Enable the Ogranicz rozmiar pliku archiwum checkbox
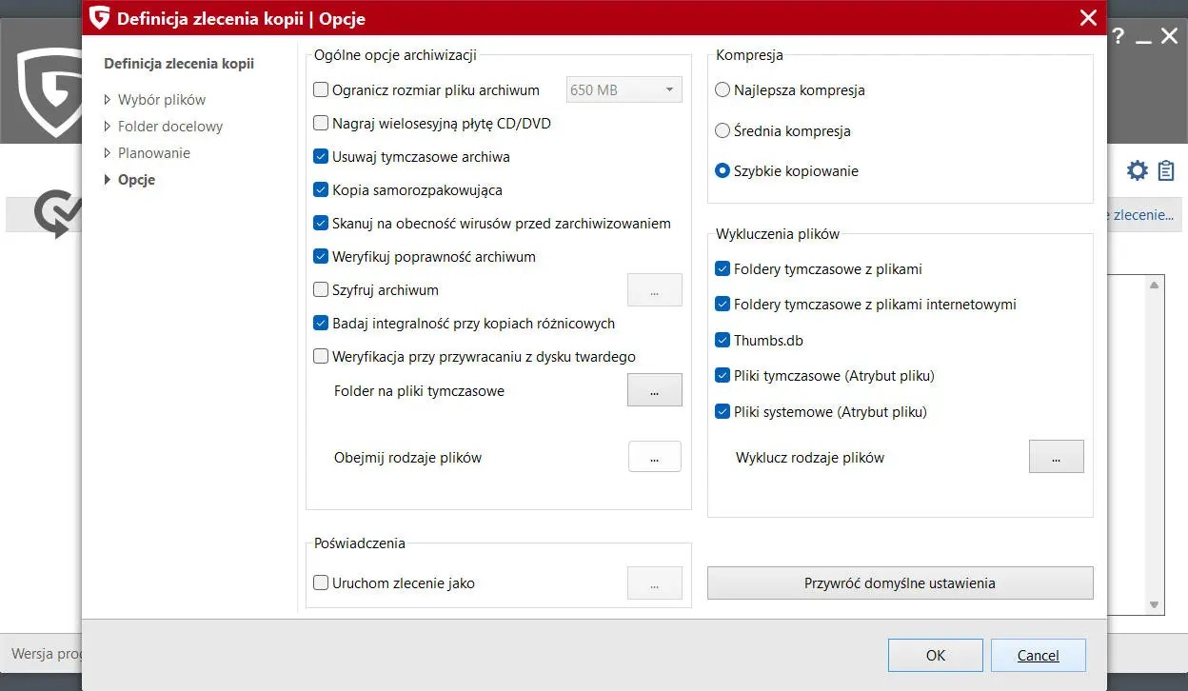The image size is (1188, 691). (321, 89)
